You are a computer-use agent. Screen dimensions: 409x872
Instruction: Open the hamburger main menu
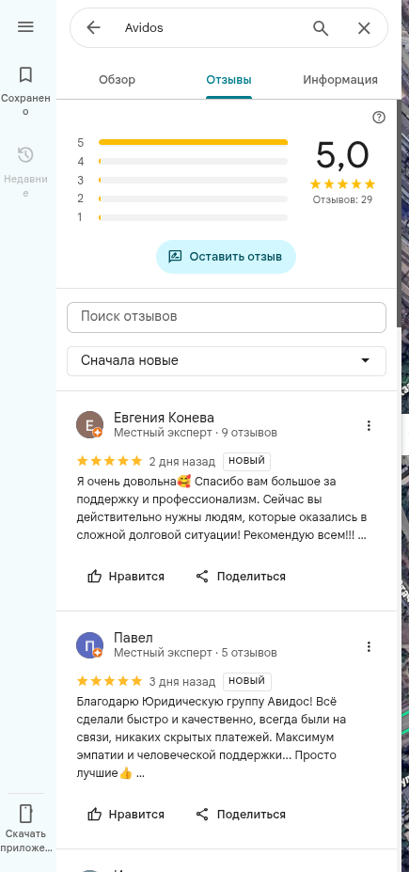(25, 26)
